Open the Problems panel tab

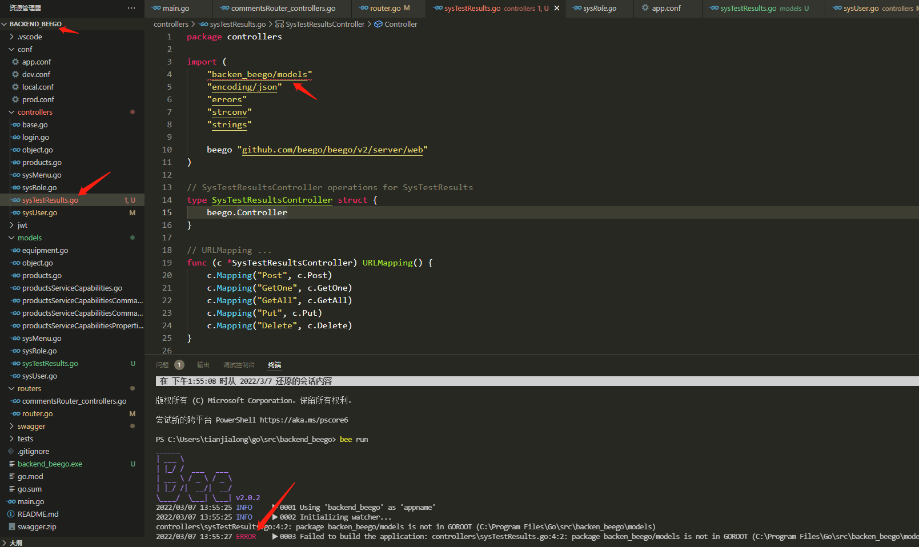162,365
